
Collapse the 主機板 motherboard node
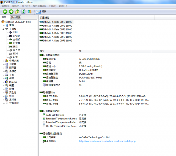3,29
